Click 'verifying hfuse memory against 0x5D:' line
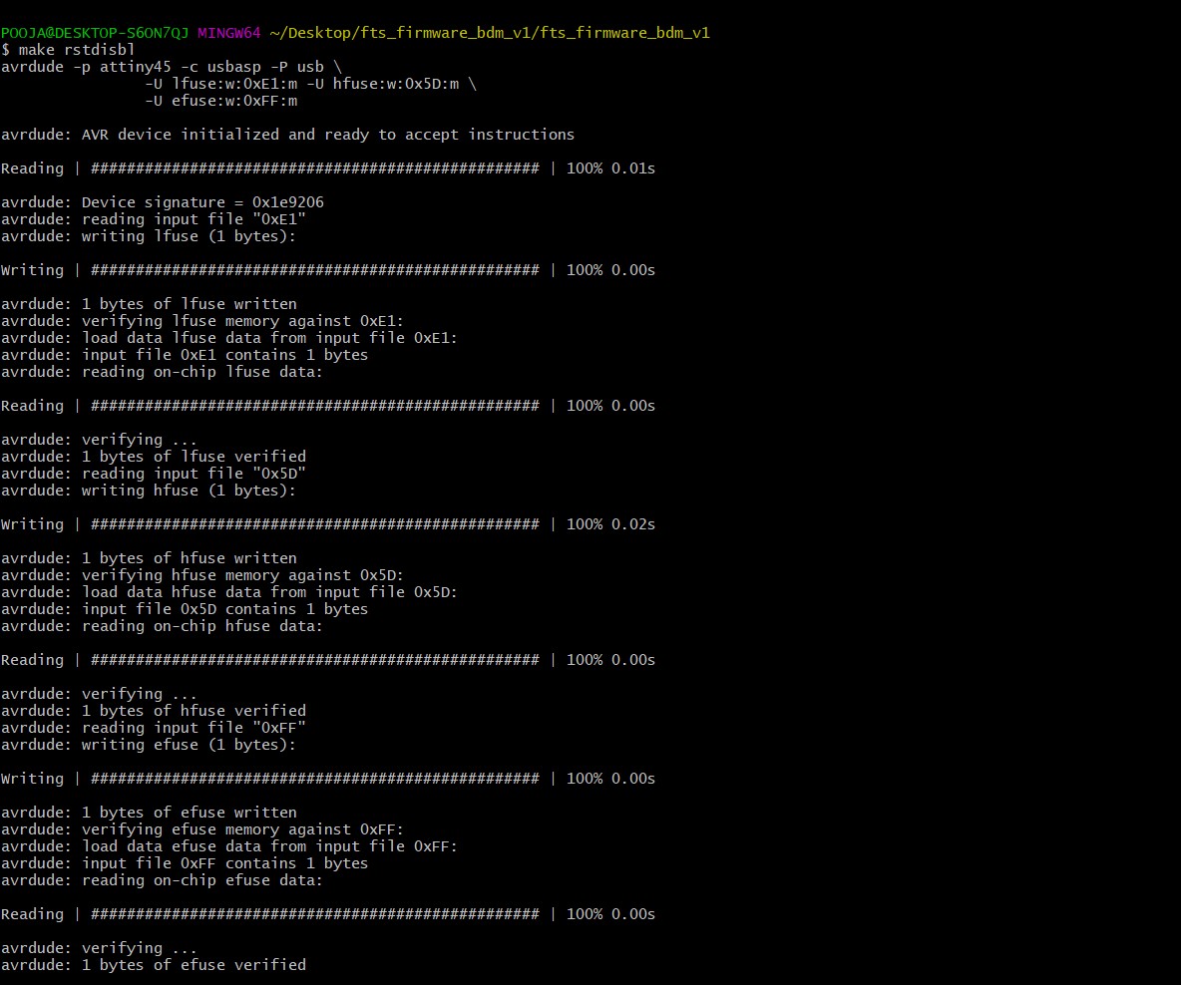1181x985 pixels. click(201, 575)
